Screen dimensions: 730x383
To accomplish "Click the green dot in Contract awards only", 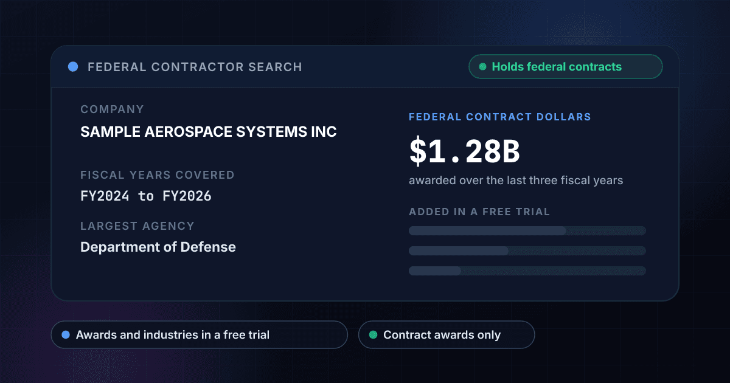I will click(373, 335).
